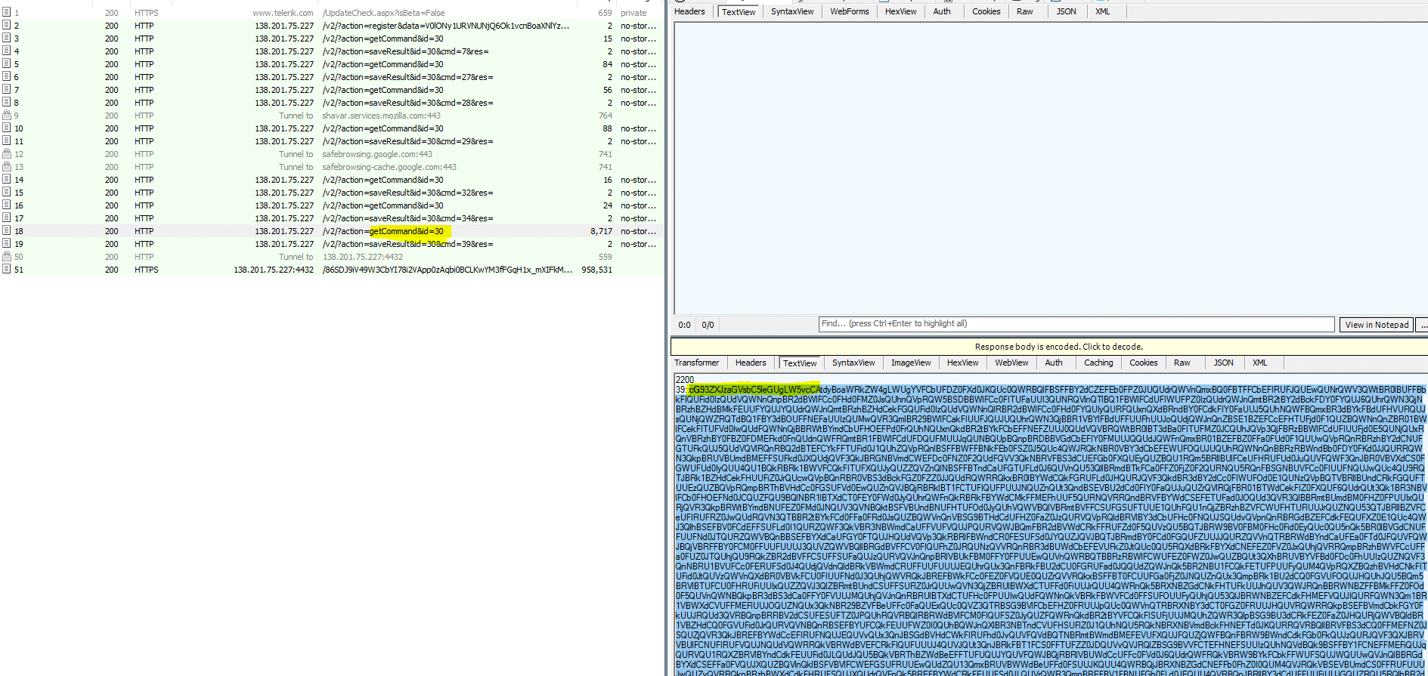Click the document icon for session 11
Viewport: 1428px width, 676px height.
(x=6, y=141)
